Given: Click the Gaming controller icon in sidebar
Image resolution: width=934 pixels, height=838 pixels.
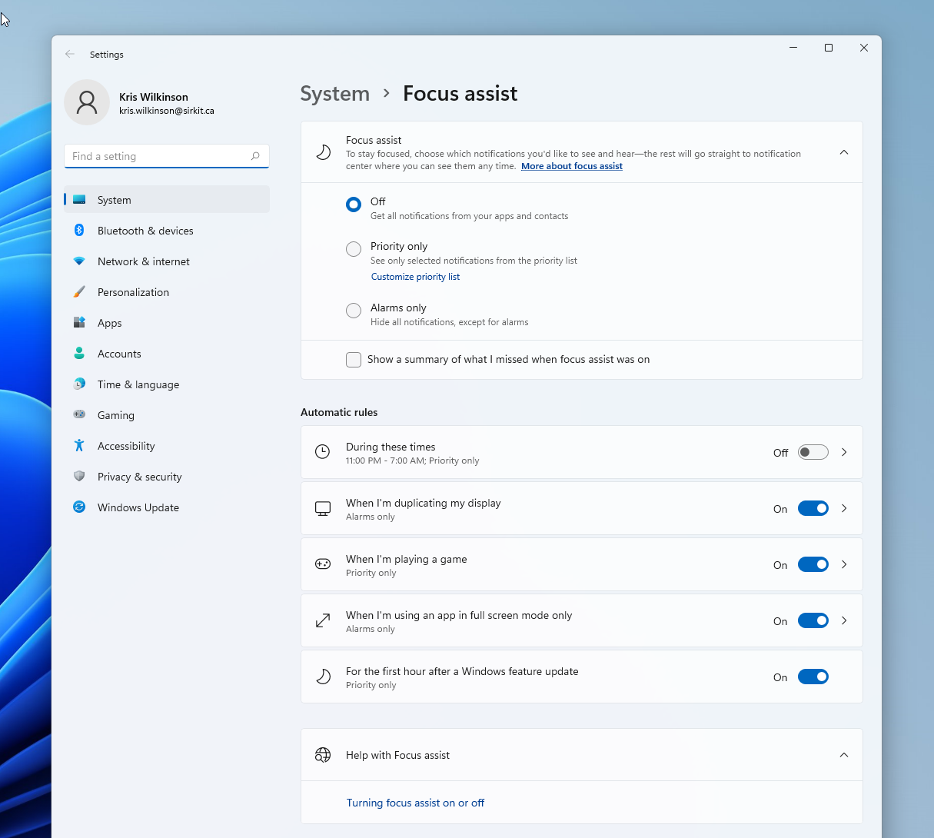Looking at the screenshot, I should pos(79,414).
